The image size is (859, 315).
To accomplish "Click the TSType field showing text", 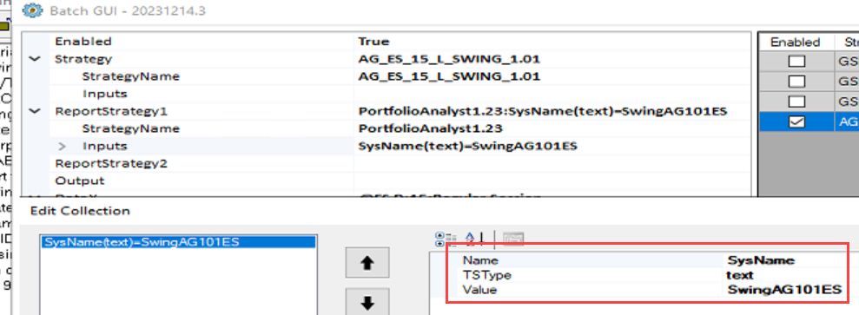I will click(785, 275).
